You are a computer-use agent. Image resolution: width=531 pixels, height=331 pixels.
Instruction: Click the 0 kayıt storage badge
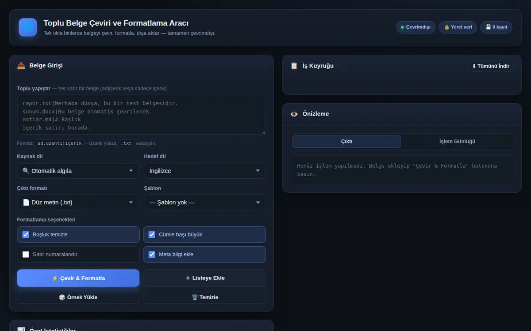coord(496,27)
